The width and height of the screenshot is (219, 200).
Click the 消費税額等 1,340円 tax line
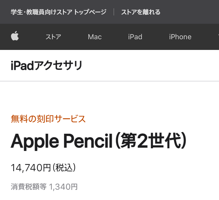tap(44, 187)
